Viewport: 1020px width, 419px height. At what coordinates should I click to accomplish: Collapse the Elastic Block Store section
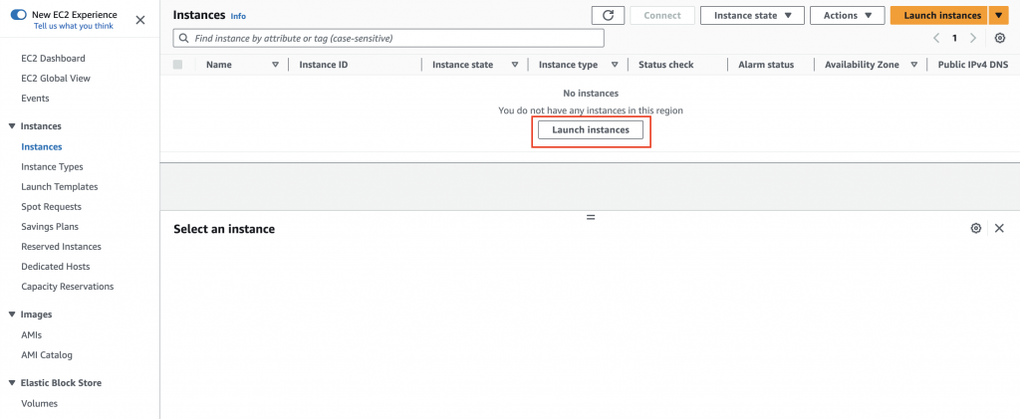12,383
